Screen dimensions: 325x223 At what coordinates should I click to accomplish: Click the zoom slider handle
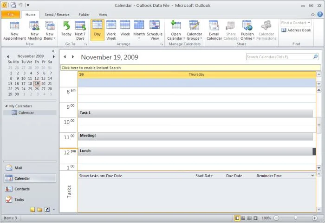295,218
